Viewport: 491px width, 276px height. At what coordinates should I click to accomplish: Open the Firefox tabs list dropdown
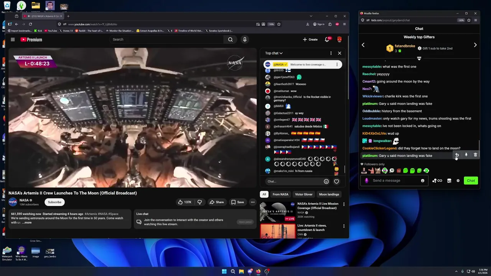coord(311,16)
